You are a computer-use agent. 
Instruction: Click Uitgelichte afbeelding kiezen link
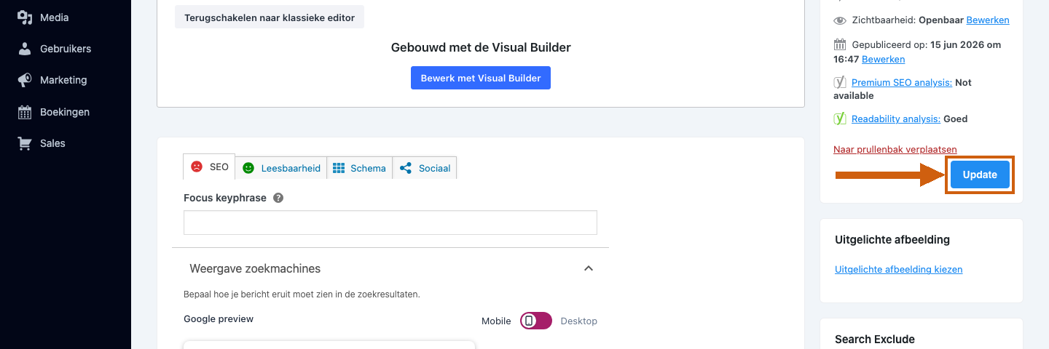899,269
